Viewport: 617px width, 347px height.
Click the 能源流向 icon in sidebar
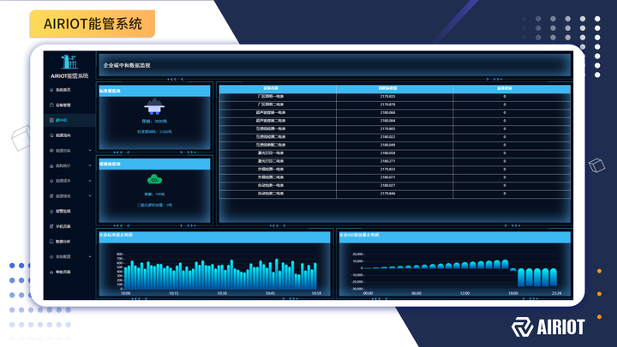pyautogui.click(x=51, y=135)
